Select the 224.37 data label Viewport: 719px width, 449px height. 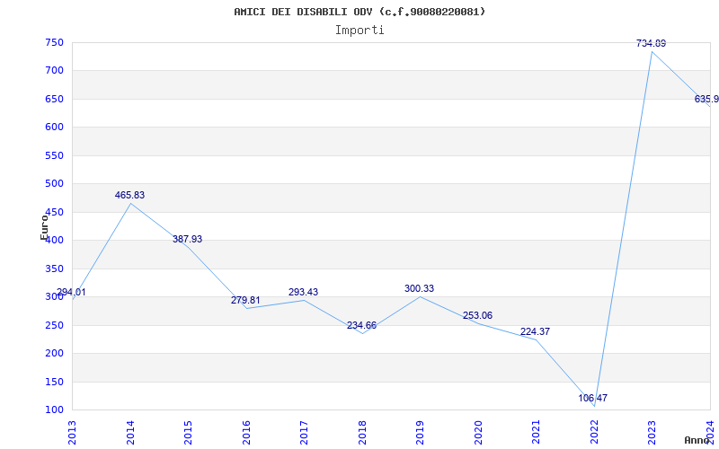[x=535, y=331]
